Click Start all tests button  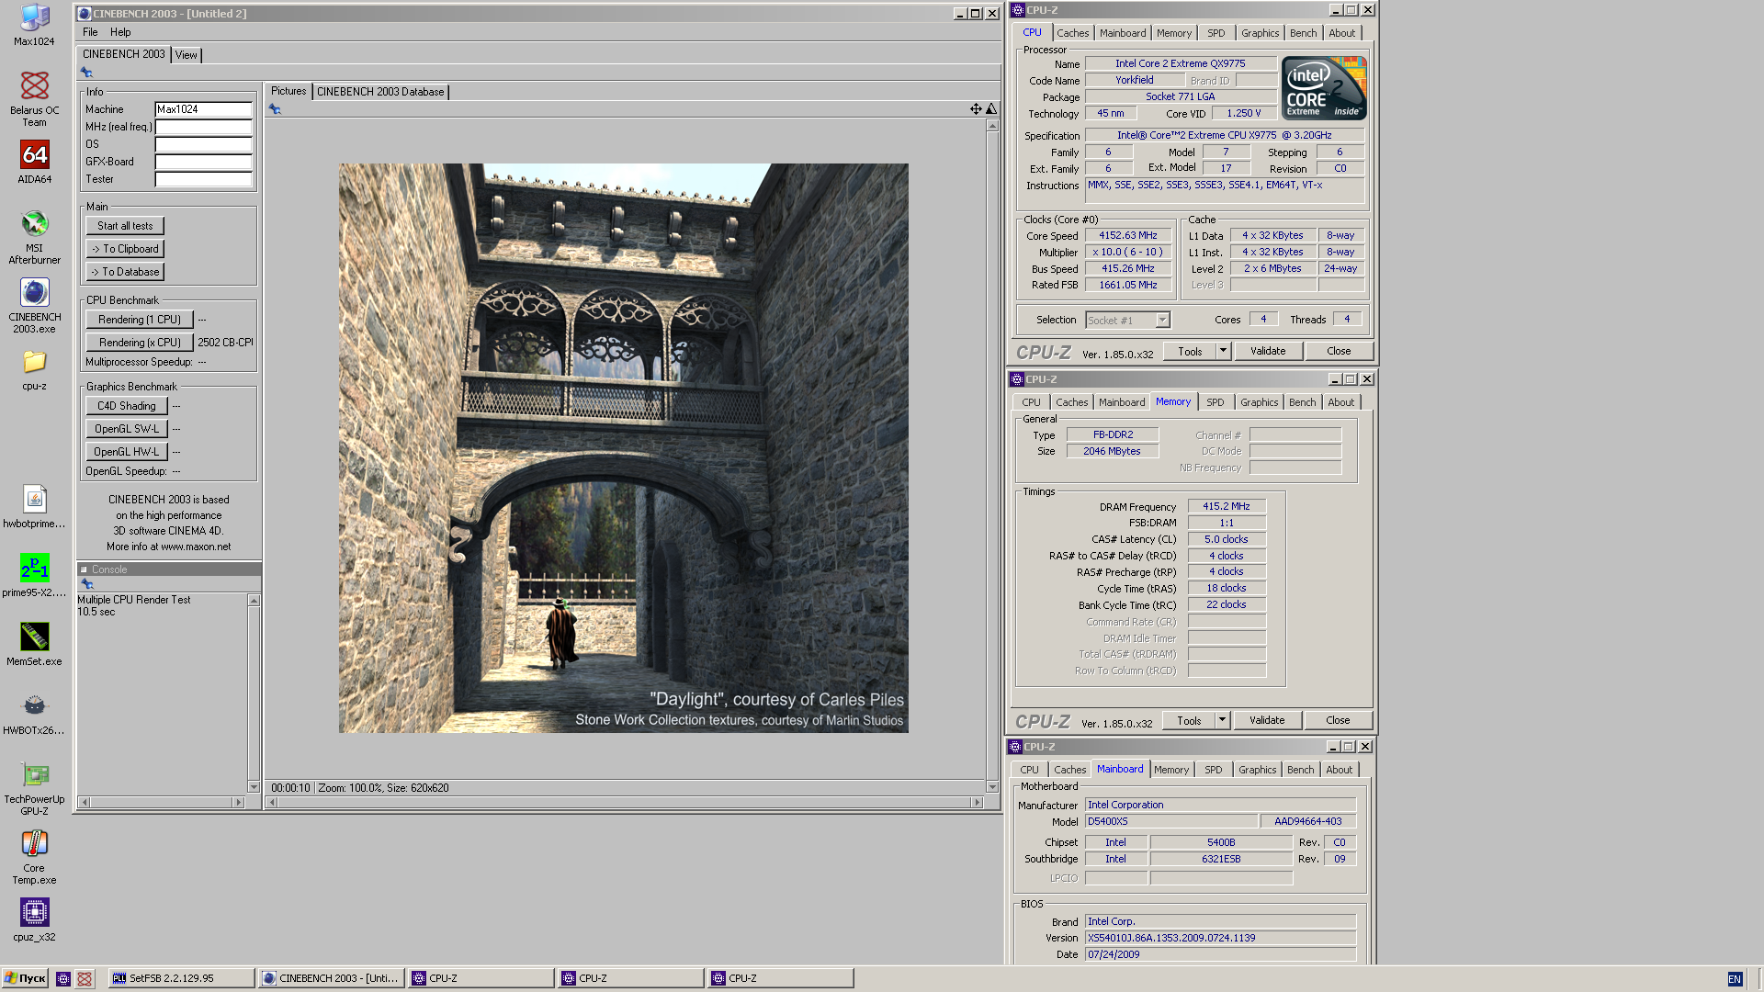click(125, 226)
